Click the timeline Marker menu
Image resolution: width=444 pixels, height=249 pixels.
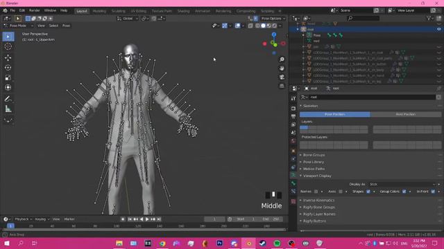pyautogui.click(x=69, y=219)
